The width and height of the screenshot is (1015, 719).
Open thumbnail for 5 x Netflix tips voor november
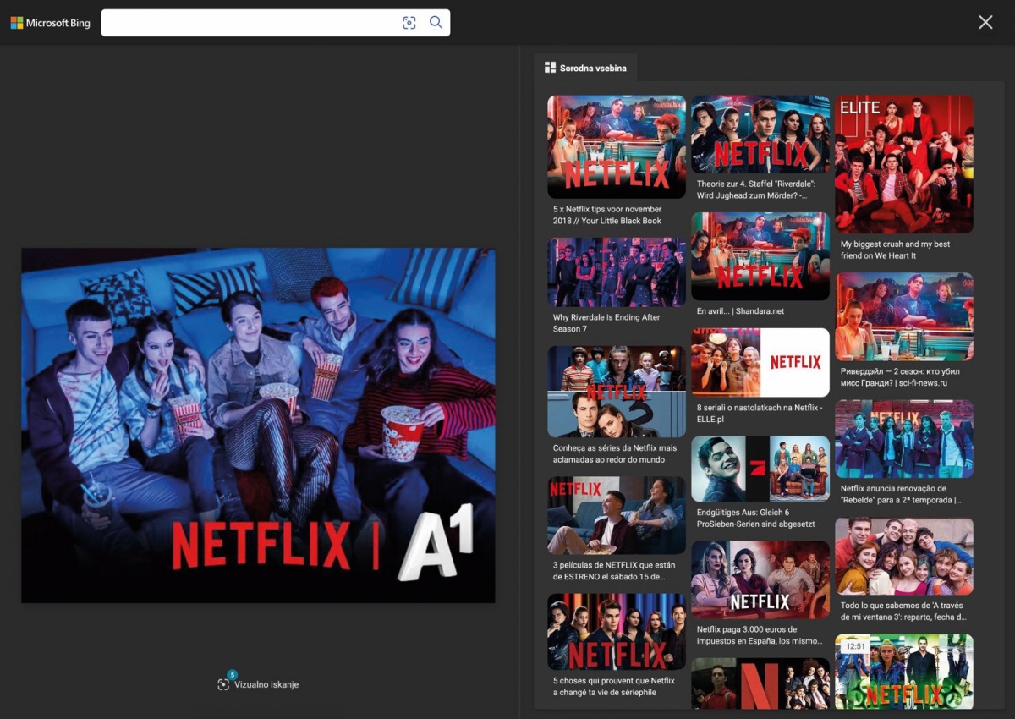(617, 147)
